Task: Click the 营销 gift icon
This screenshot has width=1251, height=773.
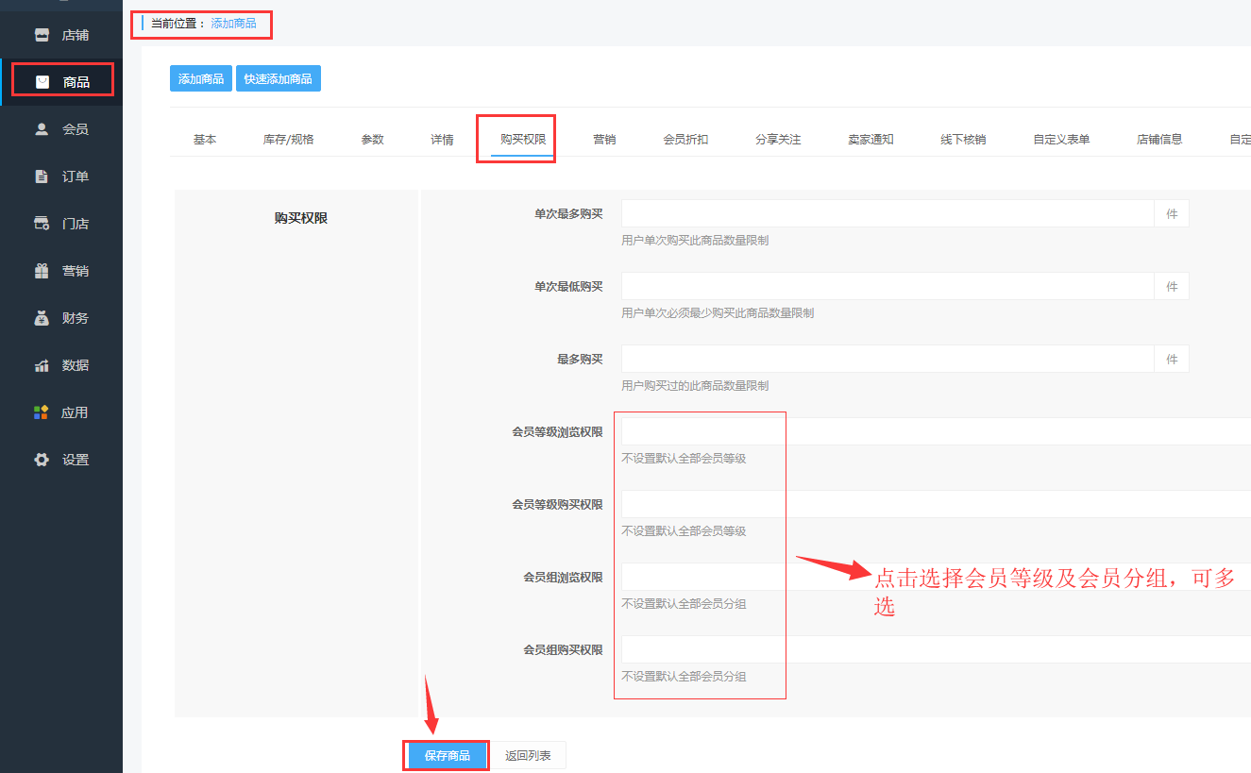Action: (42, 271)
